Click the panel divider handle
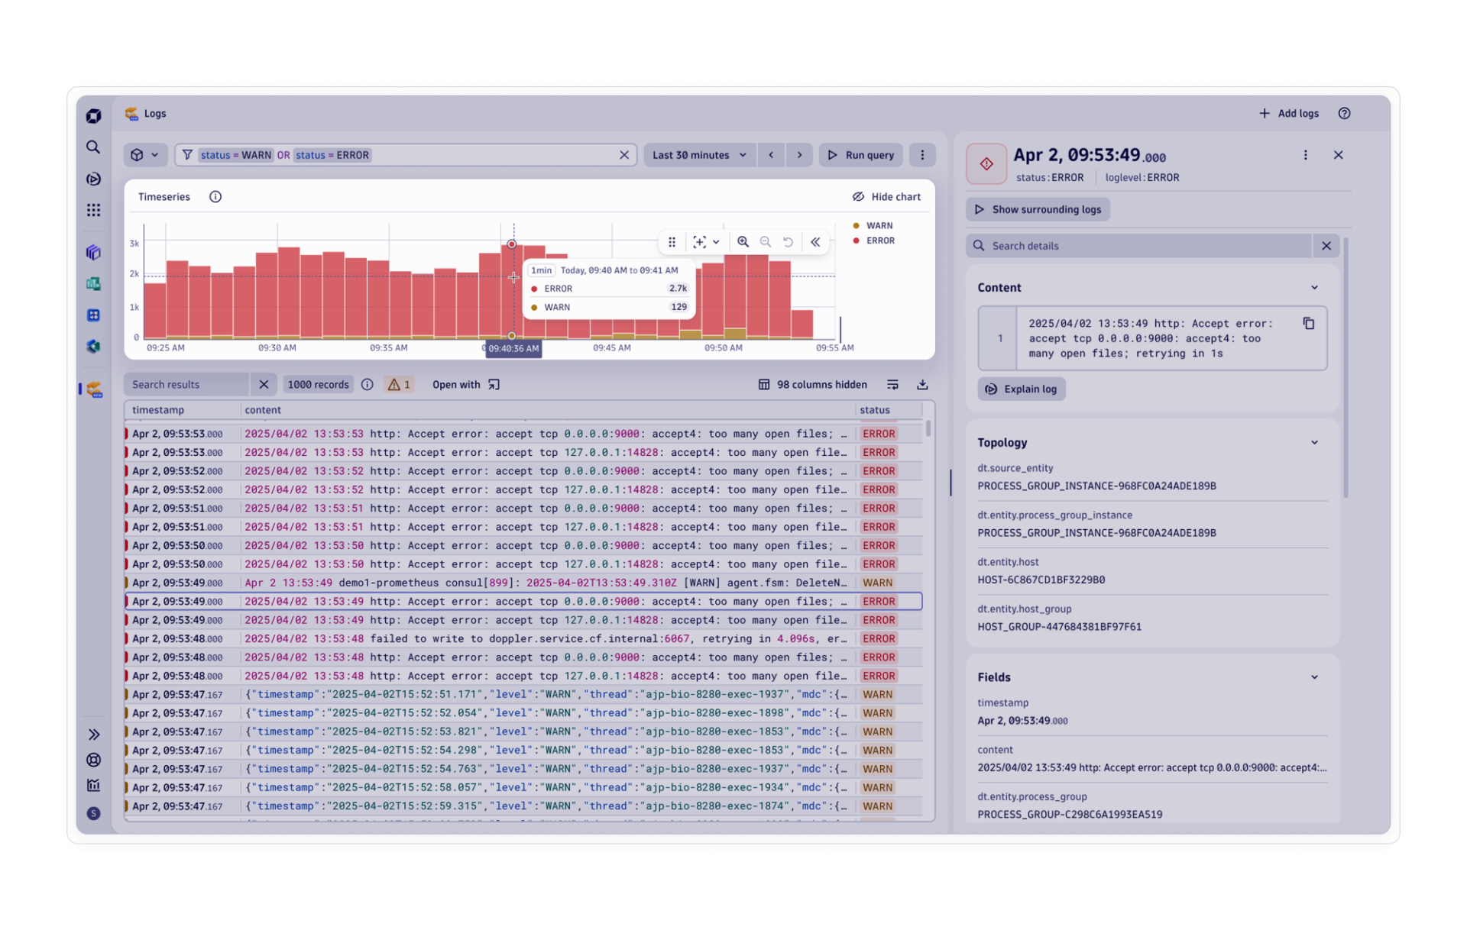The width and height of the screenshot is (1467, 930). [x=950, y=483]
